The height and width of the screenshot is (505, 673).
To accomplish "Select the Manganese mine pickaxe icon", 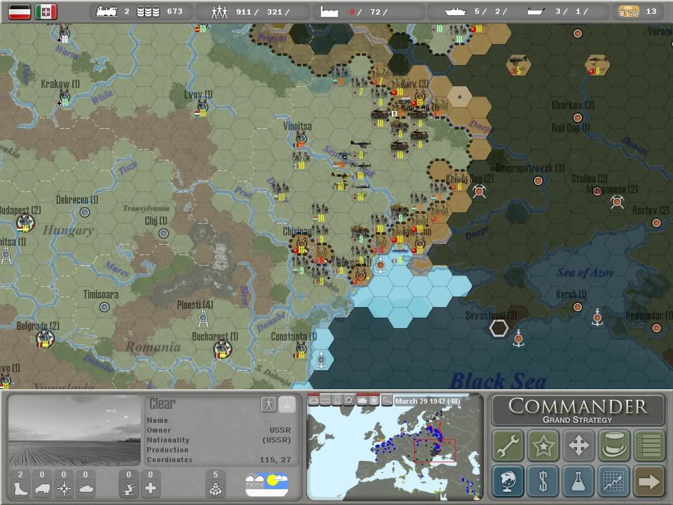I will point(617,201).
